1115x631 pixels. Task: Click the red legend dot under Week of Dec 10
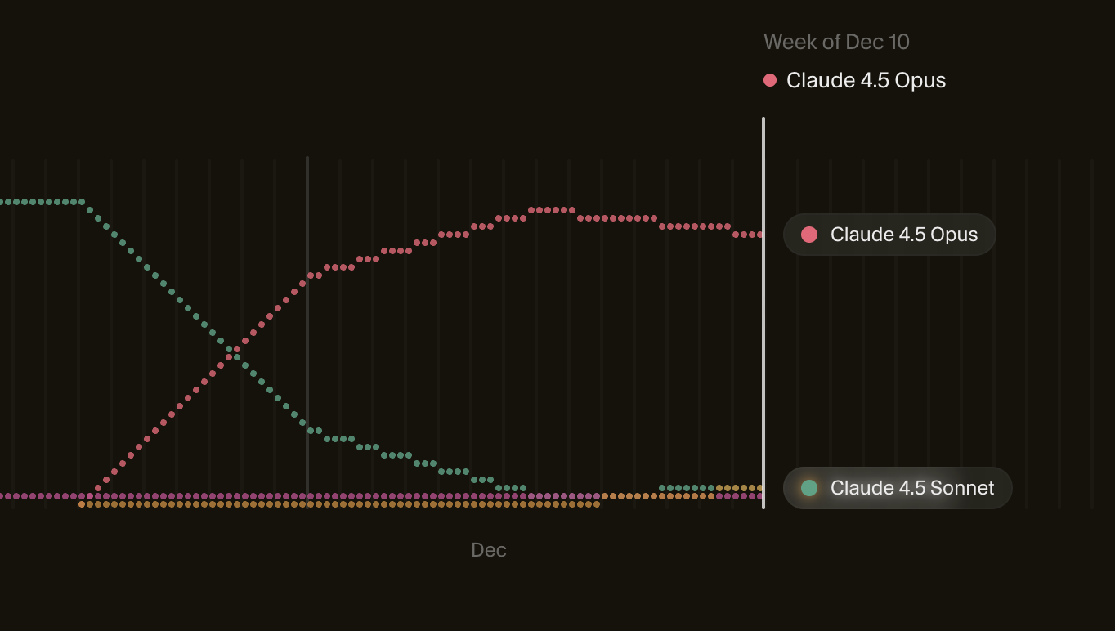pyautogui.click(x=770, y=80)
